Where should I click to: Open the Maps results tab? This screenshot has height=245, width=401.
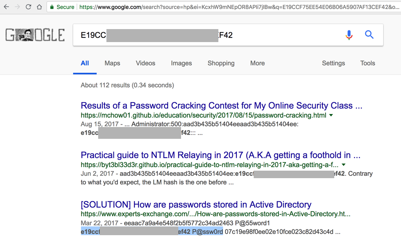112,63
